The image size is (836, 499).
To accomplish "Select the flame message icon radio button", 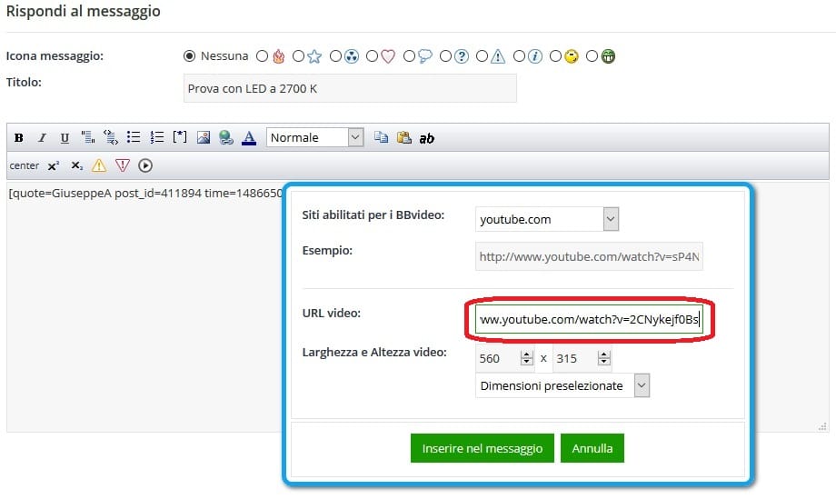I will pos(262,56).
